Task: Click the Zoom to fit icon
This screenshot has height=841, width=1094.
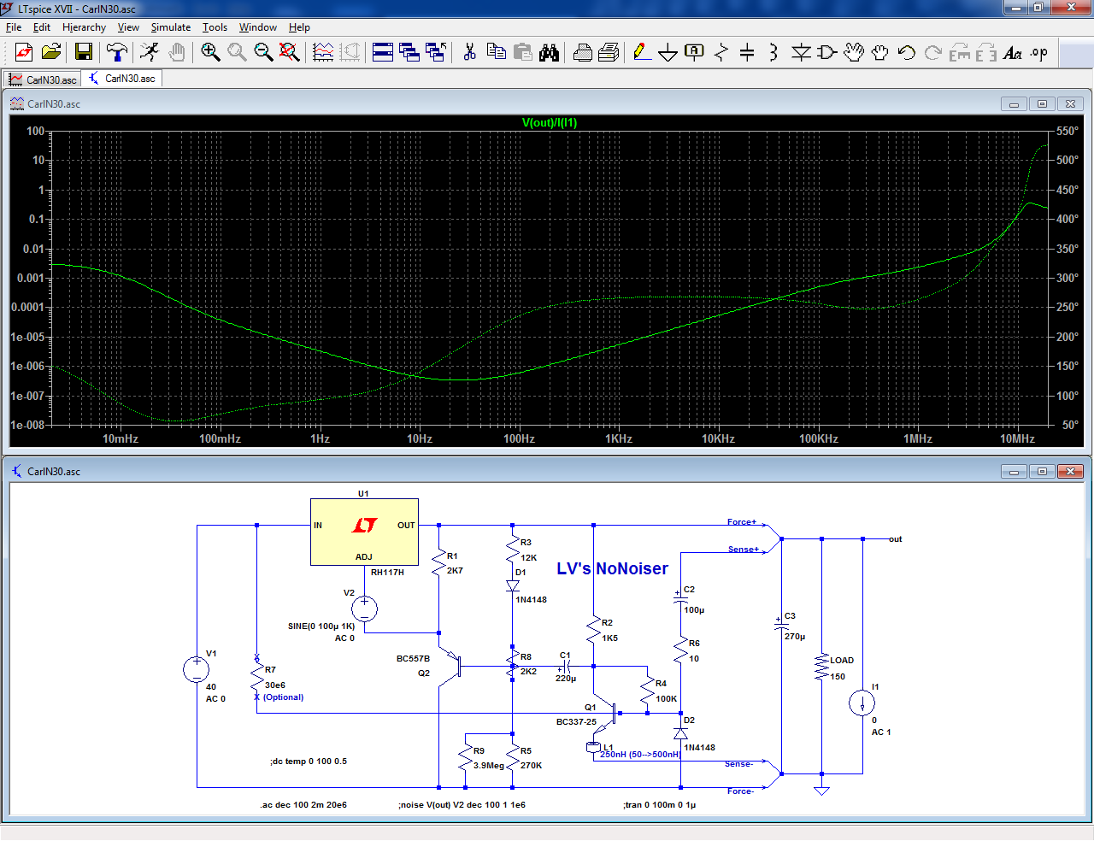Action: 290,53
